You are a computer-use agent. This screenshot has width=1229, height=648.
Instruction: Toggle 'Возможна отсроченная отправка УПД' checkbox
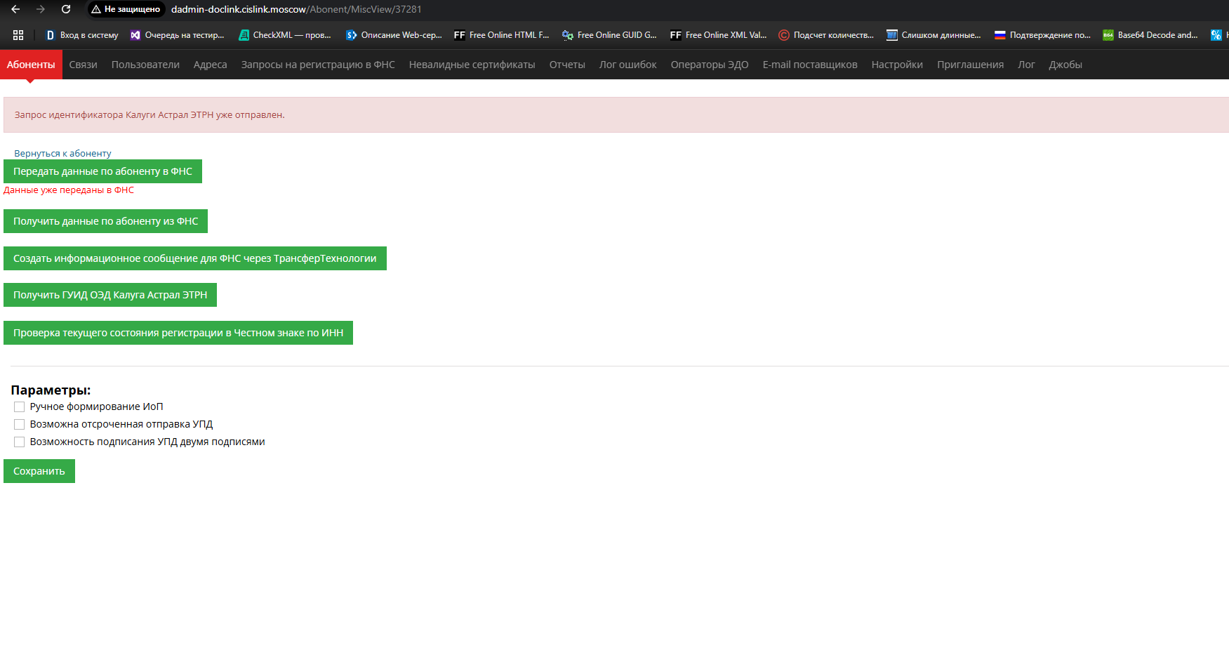point(20,425)
